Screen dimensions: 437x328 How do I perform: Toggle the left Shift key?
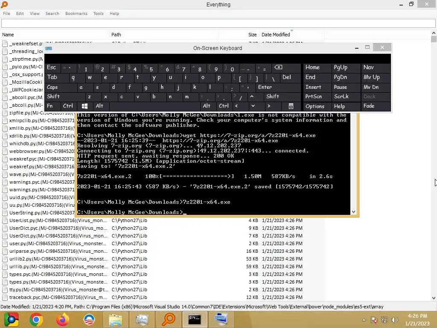tap(65, 97)
